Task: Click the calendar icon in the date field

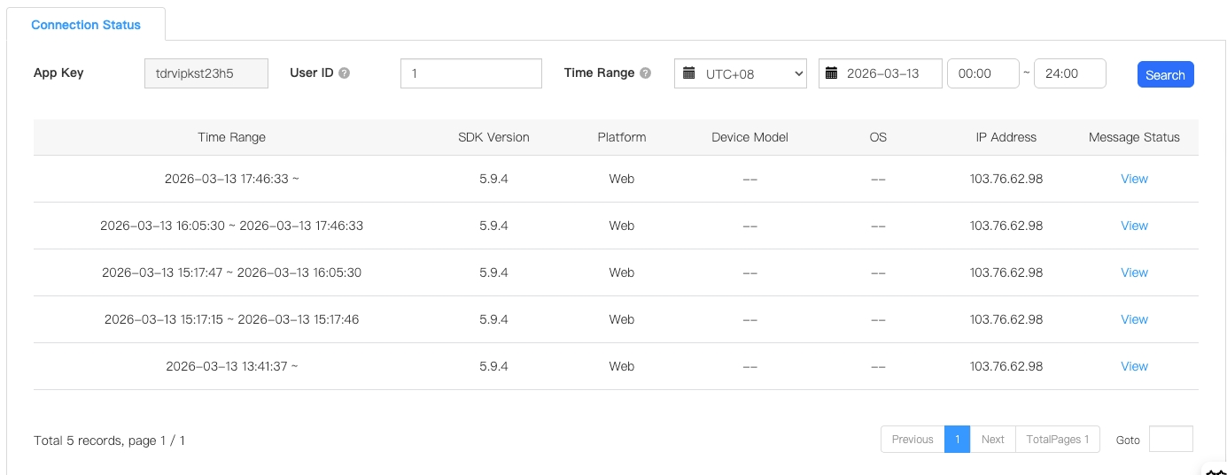Action: (x=832, y=73)
